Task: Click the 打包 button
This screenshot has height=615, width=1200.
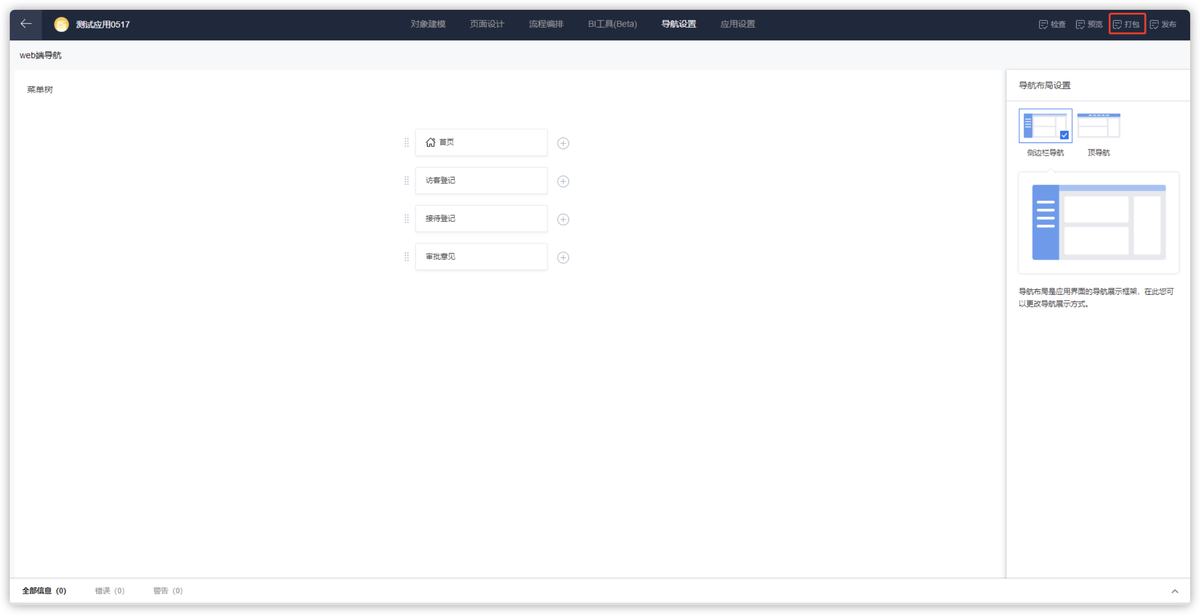Action: (1127, 24)
